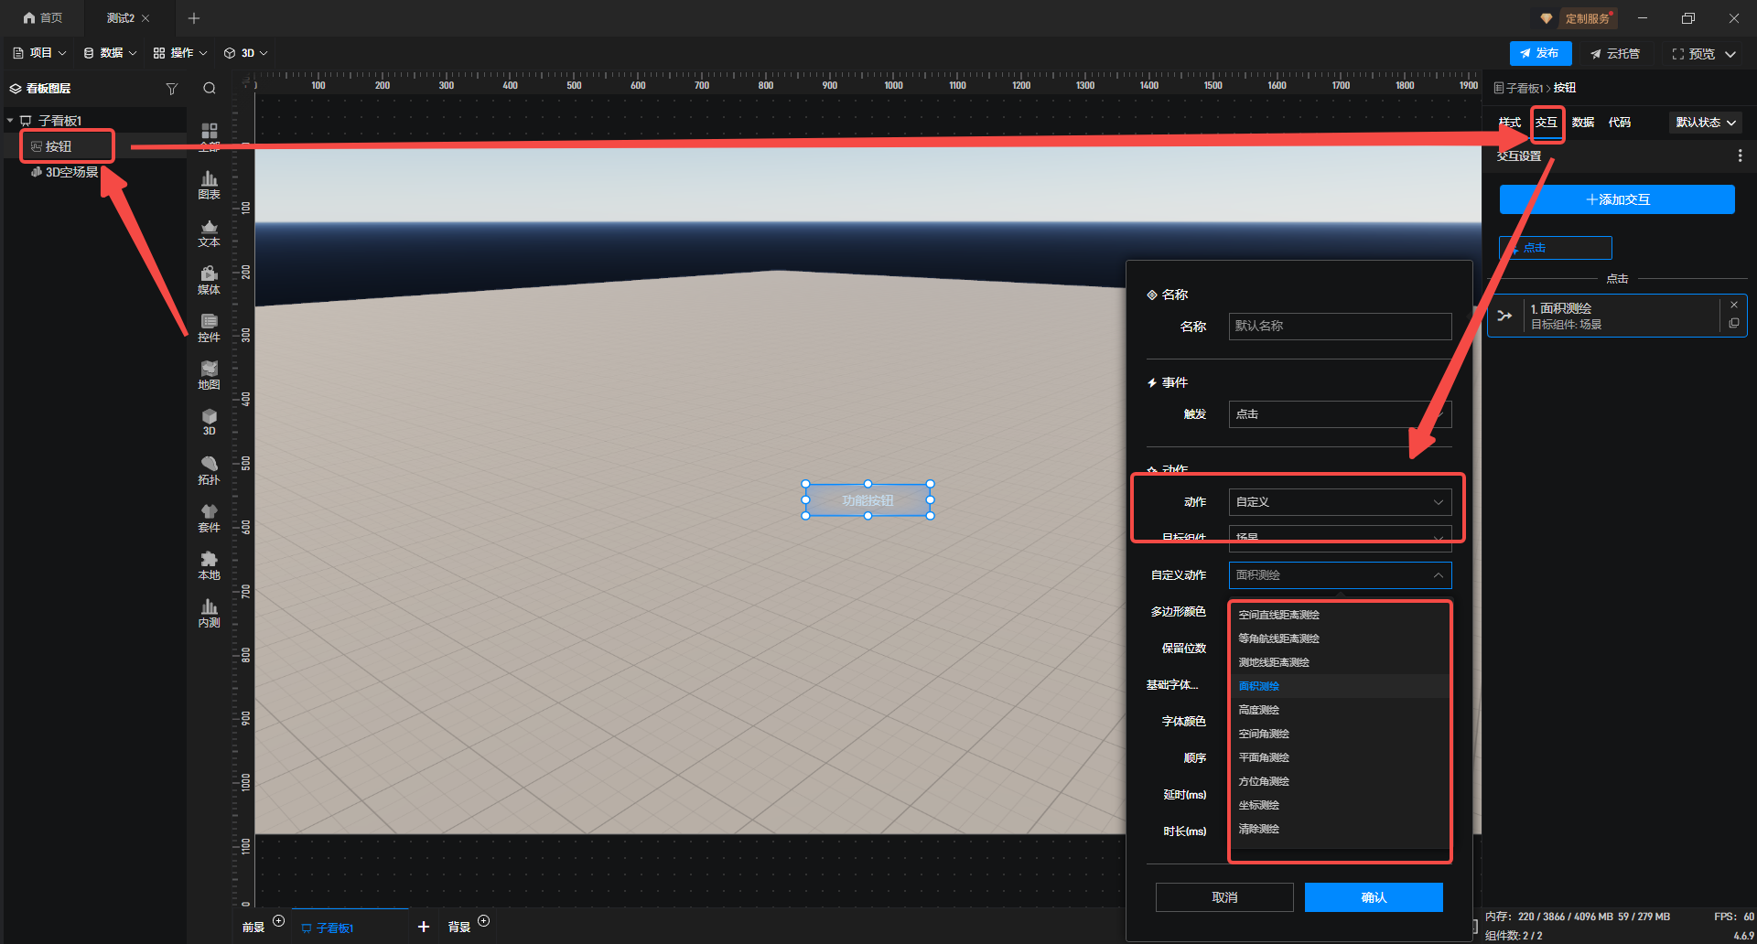Open the 项目 menu

point(39,53)
